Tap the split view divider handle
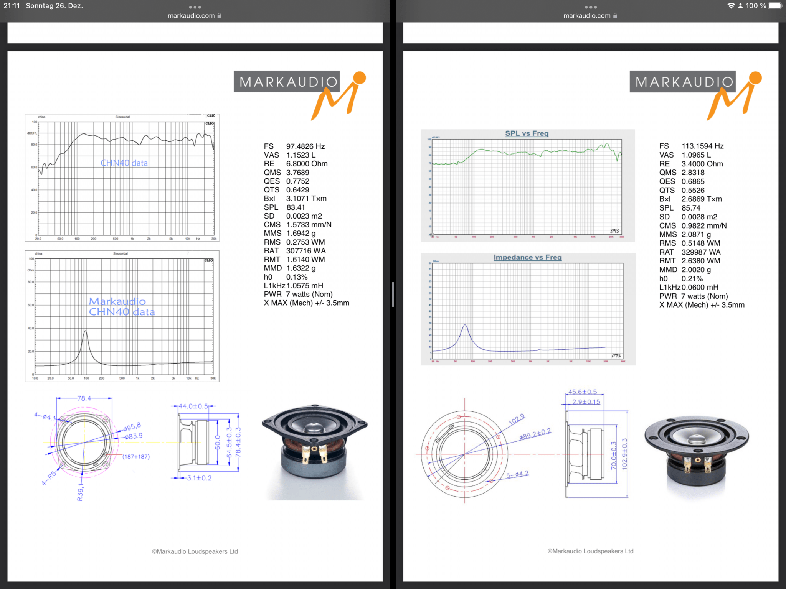Viewport: 786px width, 589px height. pos(393,294)
